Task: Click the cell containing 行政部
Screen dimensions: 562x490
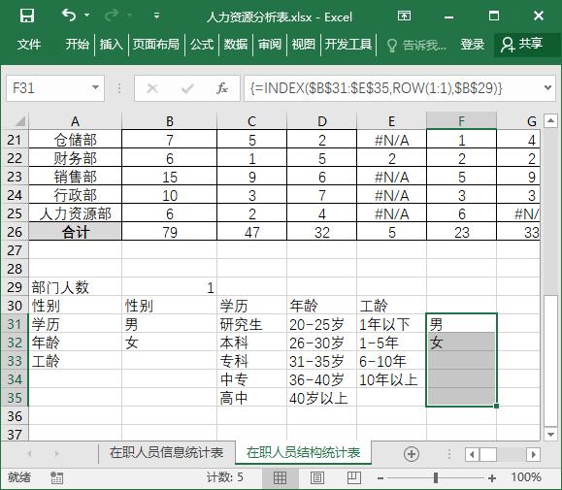Action: click(76, 196)
